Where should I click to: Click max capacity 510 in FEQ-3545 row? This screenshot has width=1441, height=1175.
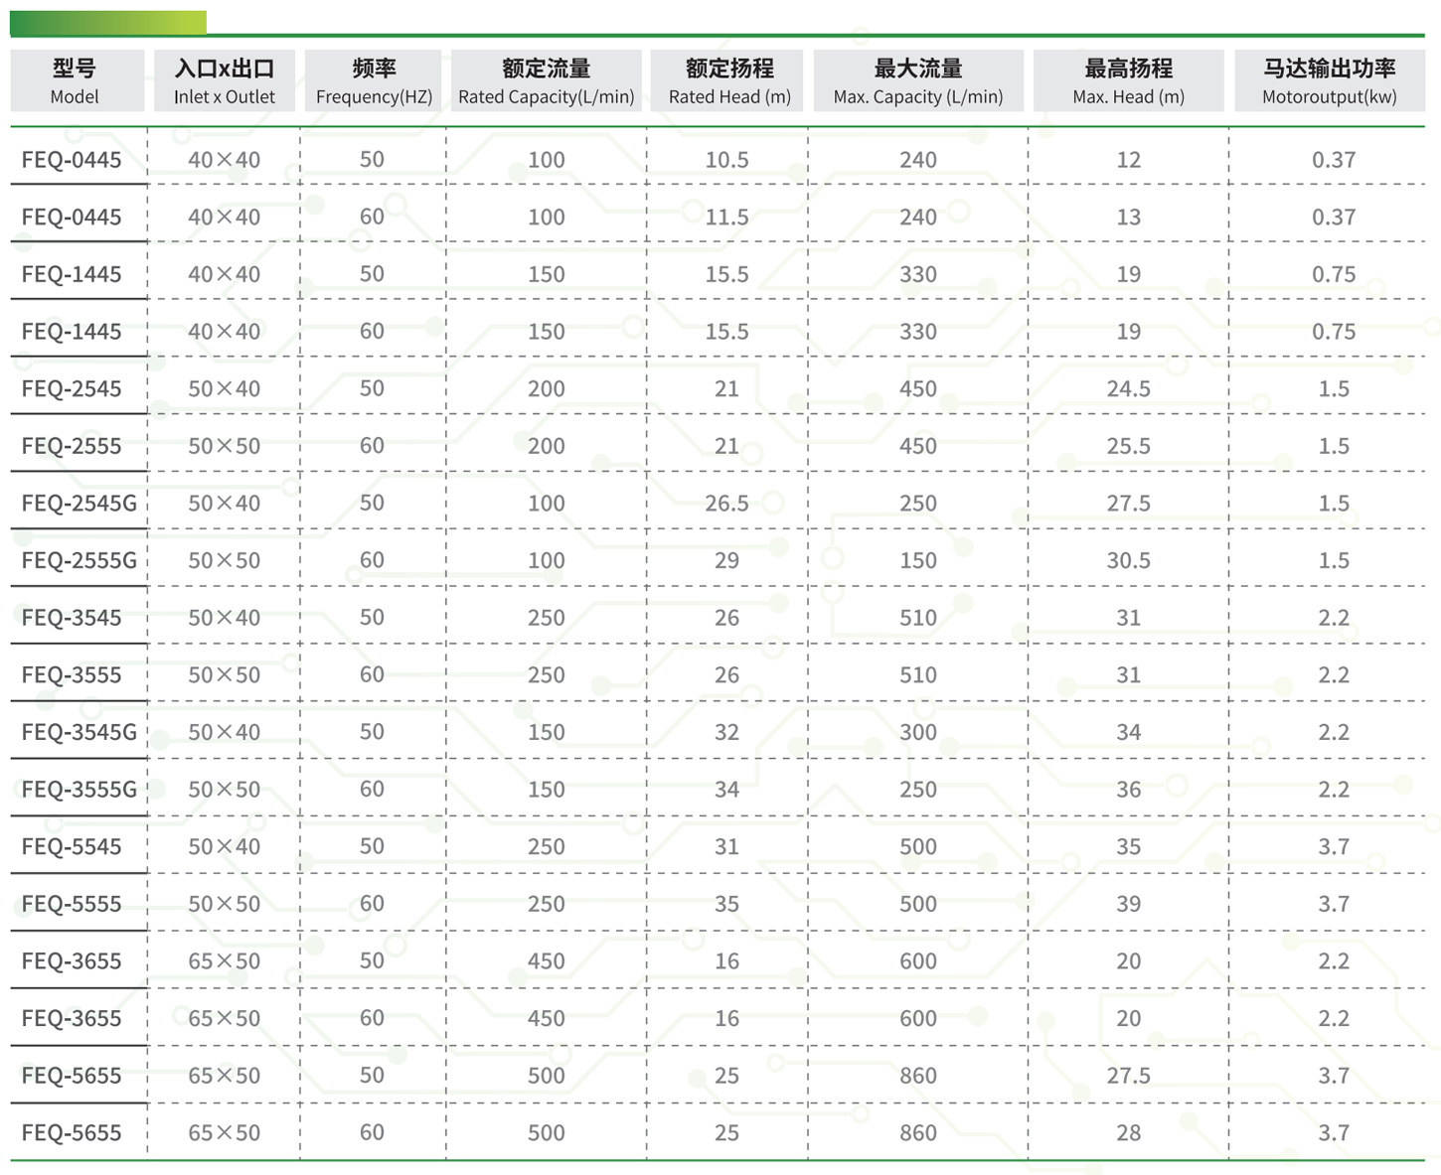pos(918,618)
